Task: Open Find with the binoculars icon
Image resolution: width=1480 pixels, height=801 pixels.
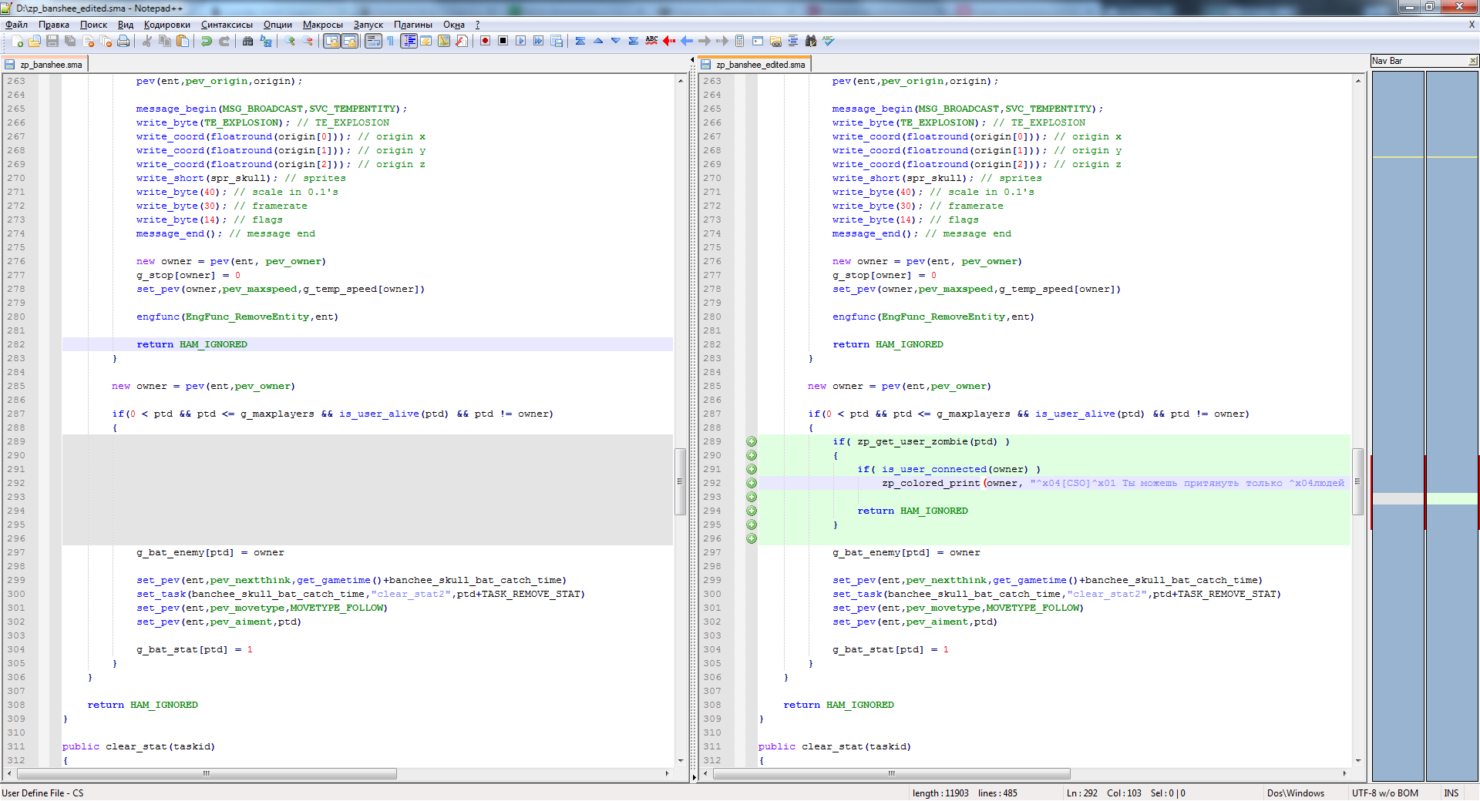Action: coord(247,41)
